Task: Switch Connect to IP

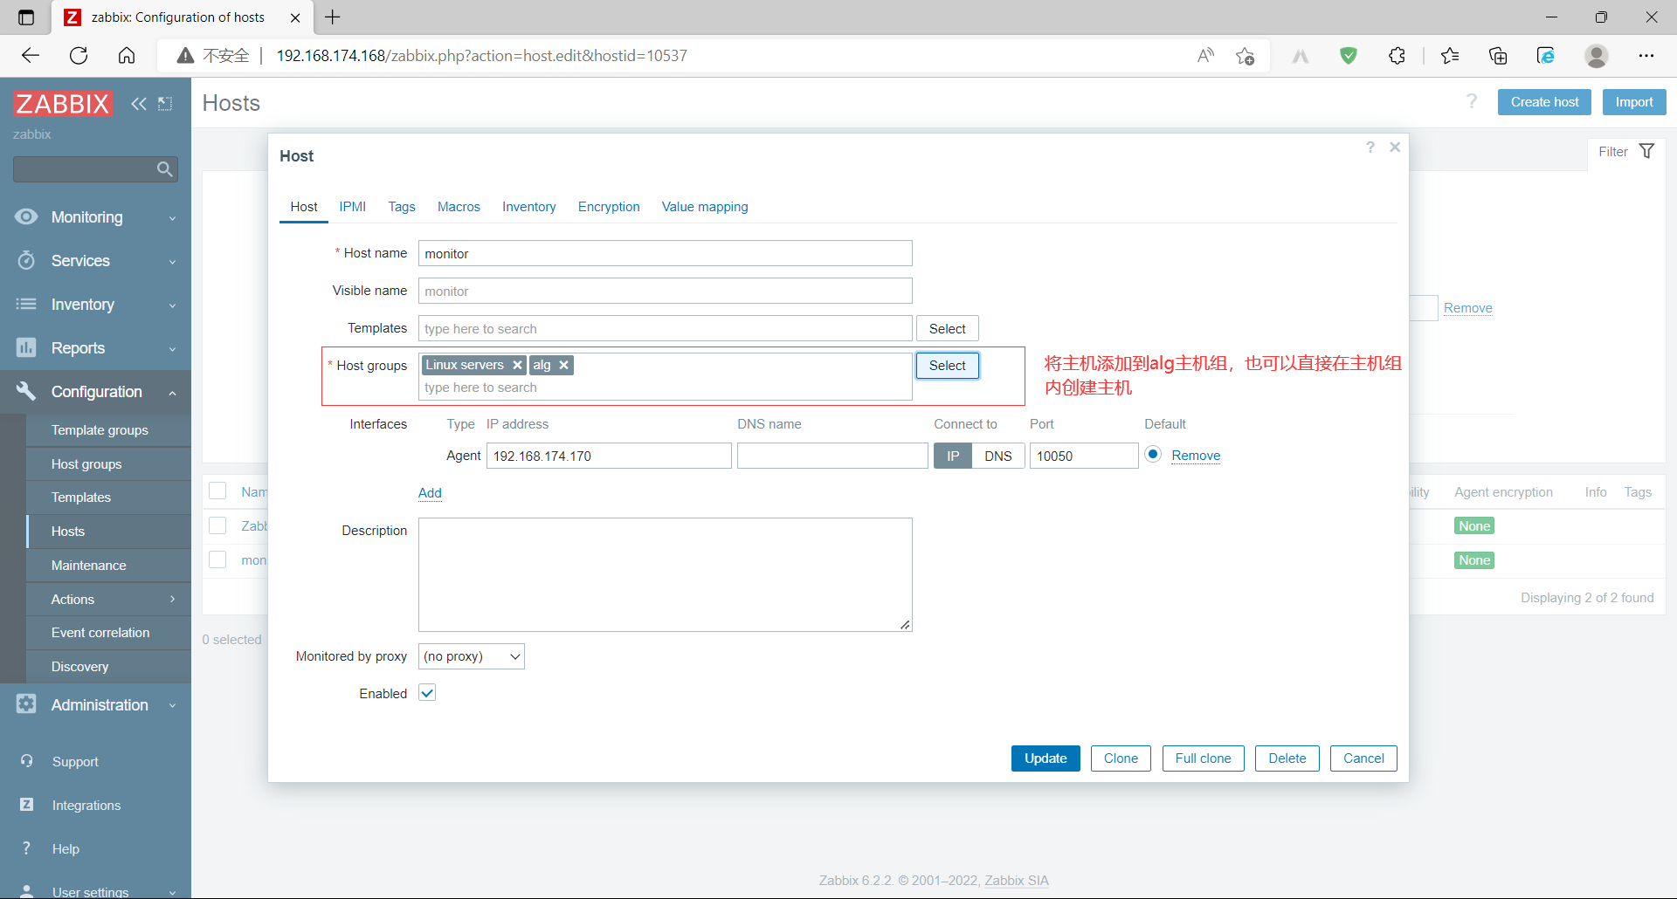Action: [953, 456]
